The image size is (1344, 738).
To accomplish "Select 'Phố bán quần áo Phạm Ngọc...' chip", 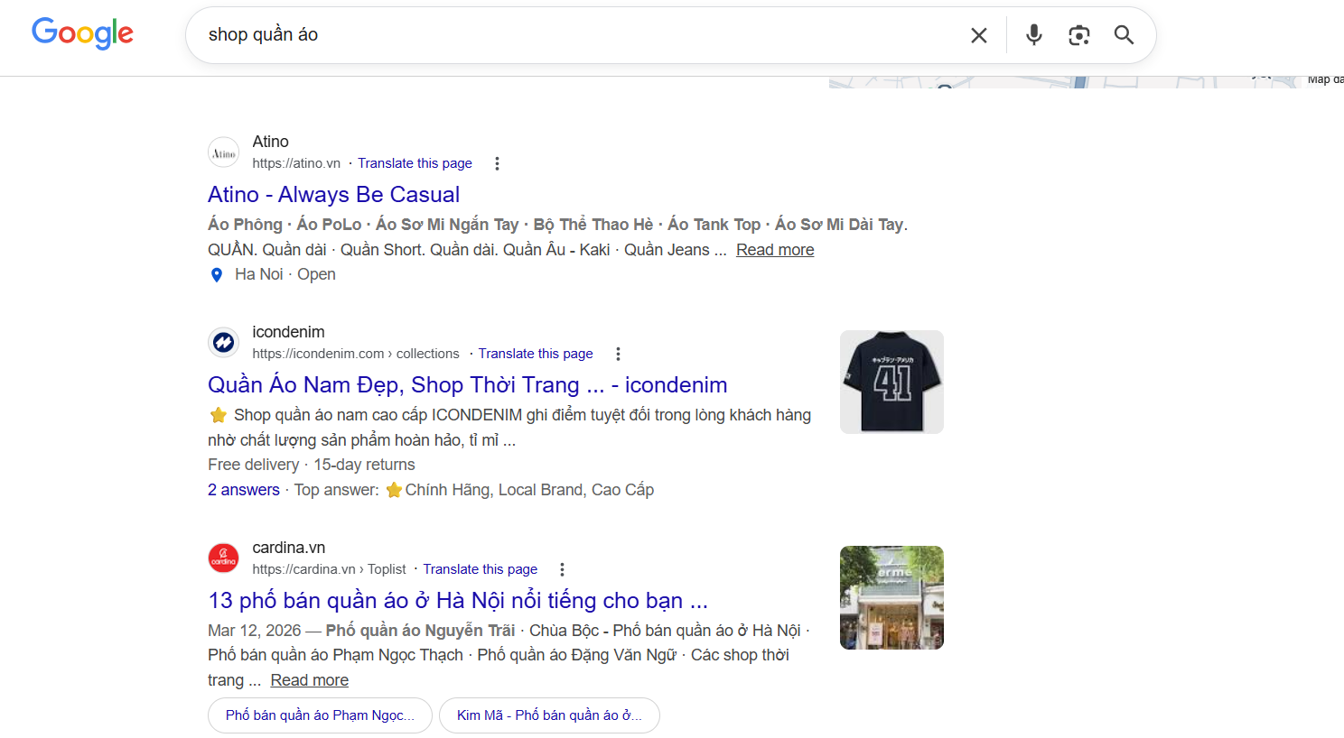I will (320, 715).
